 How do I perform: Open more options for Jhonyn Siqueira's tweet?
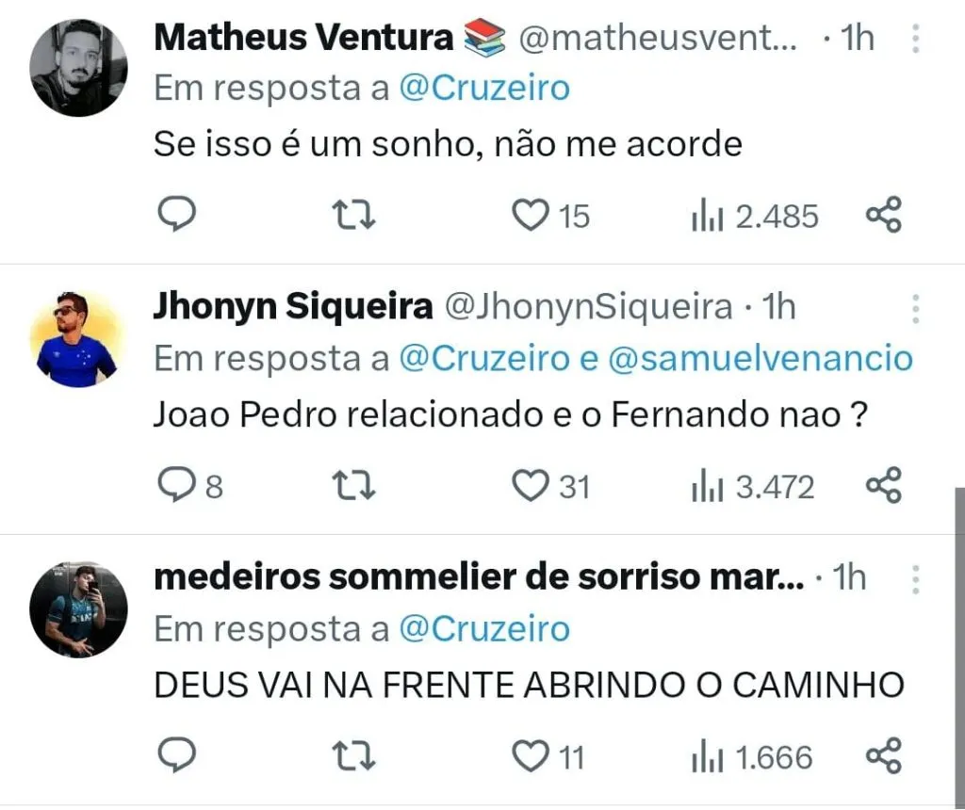(914, 309)
